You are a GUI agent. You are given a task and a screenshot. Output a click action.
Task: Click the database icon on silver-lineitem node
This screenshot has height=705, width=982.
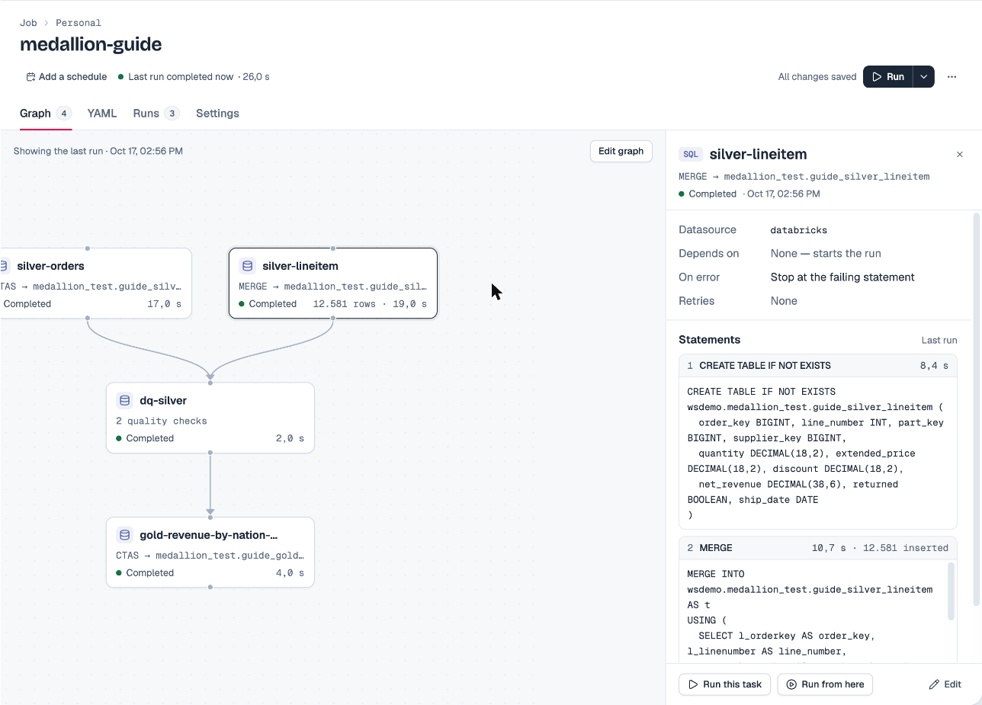(x=247, y=266)
